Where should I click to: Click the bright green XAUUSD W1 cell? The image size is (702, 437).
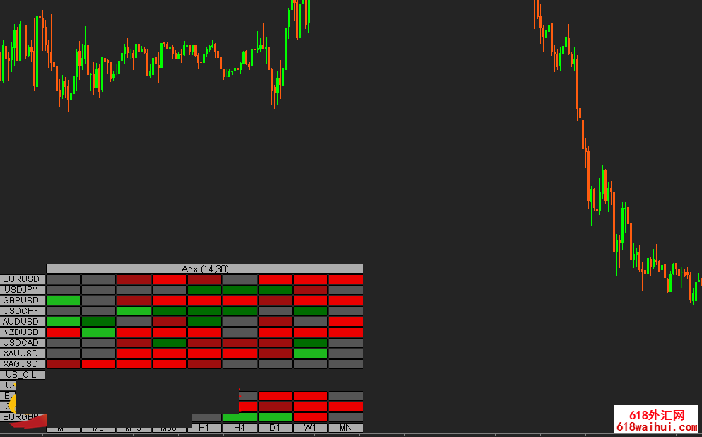310,354
